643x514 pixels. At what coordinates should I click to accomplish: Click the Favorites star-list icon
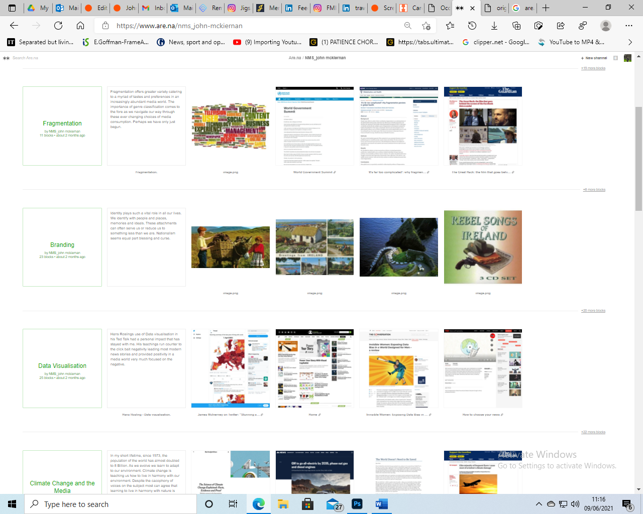click(450, 26)
